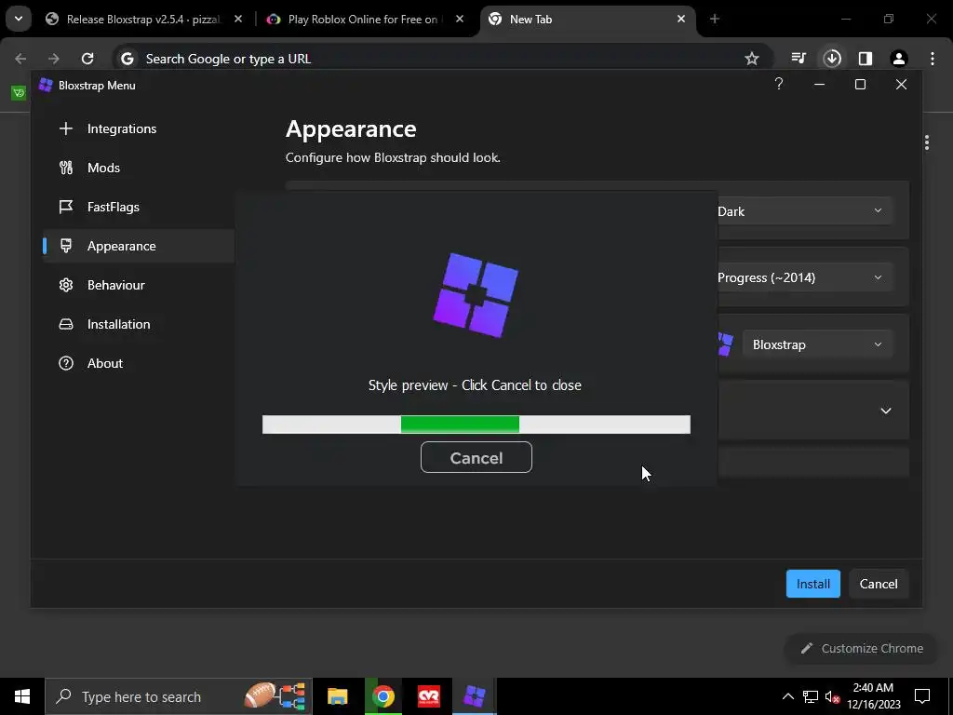Close the New Tab tab
This screenshot has height=715, width=953.
(680, 20)
